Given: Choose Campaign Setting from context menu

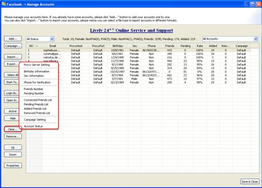Looking at the screenshot, I should click(35, 120).
